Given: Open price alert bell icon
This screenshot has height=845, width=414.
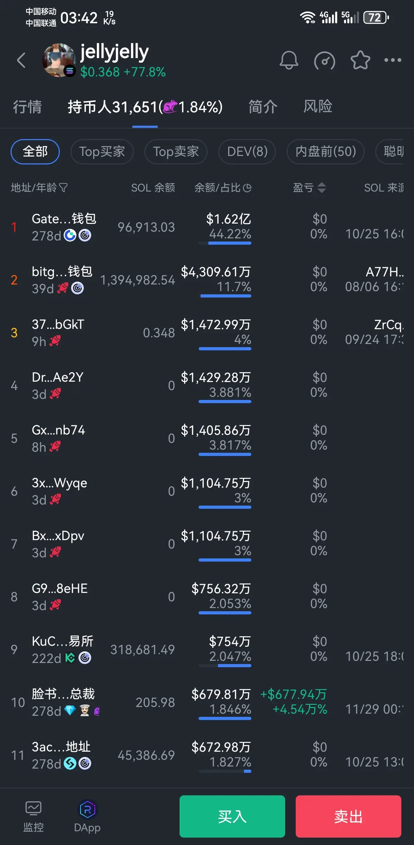Looking at the screenshot, I should pos(289,60).
